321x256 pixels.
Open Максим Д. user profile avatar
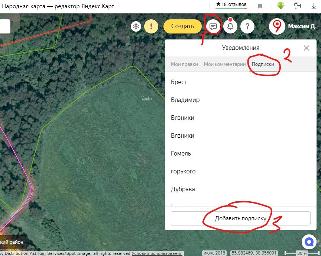[277, 26]
